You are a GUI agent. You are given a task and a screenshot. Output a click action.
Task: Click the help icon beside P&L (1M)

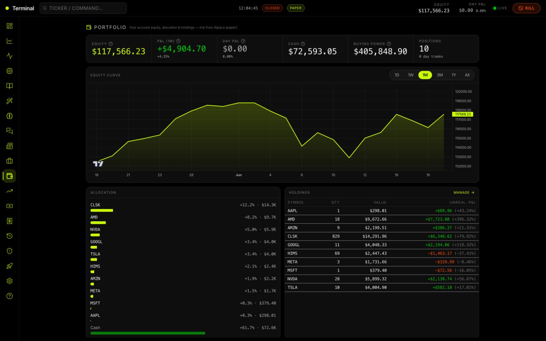coord(178,41)
